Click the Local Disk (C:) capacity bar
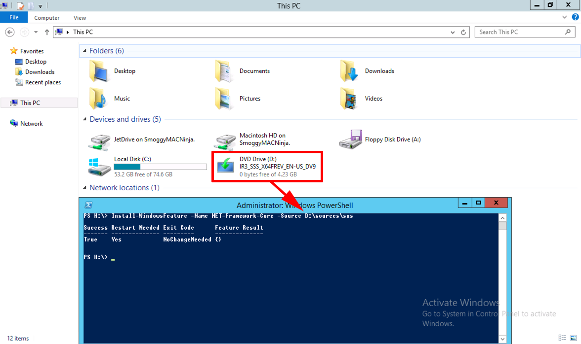The width and height of the screenshot is (581, 344). [160, 167]
